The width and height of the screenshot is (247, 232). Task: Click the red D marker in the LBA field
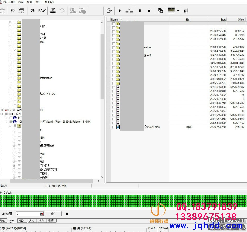42,214
